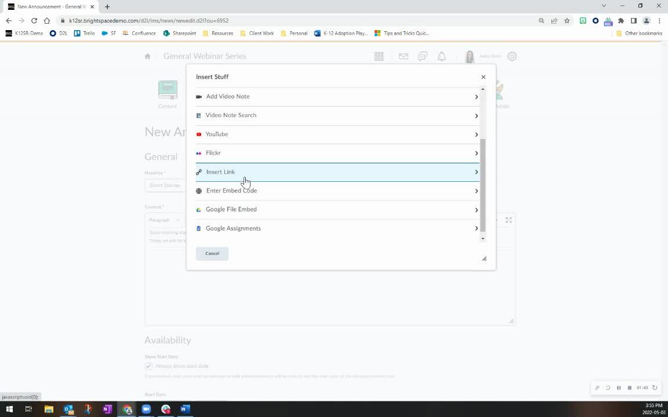This screenshot has width=668, height=417.
Task: Open subscription alerts chat-bubble icon
Action: [x=422, y=56]
